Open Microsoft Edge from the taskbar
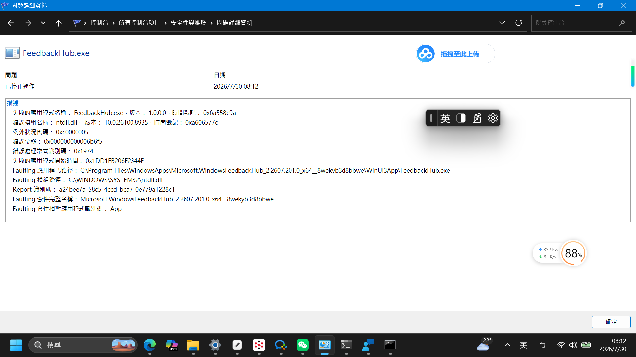636x357 pixels. [149, 345]
